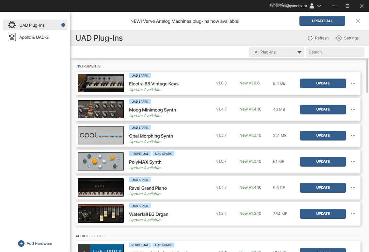Update Moog Minimoog Synth

pos(323,110)
